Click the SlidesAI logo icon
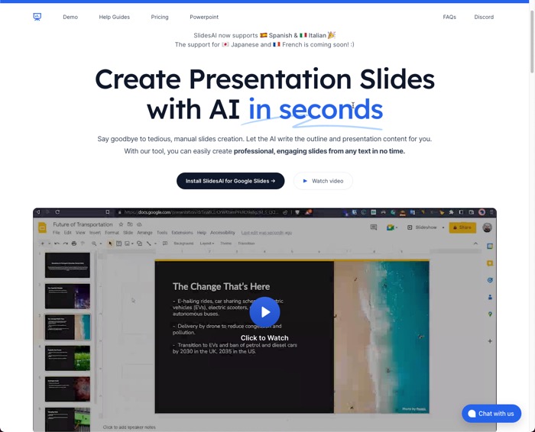 pyautogui.click(x=37, y=17)
